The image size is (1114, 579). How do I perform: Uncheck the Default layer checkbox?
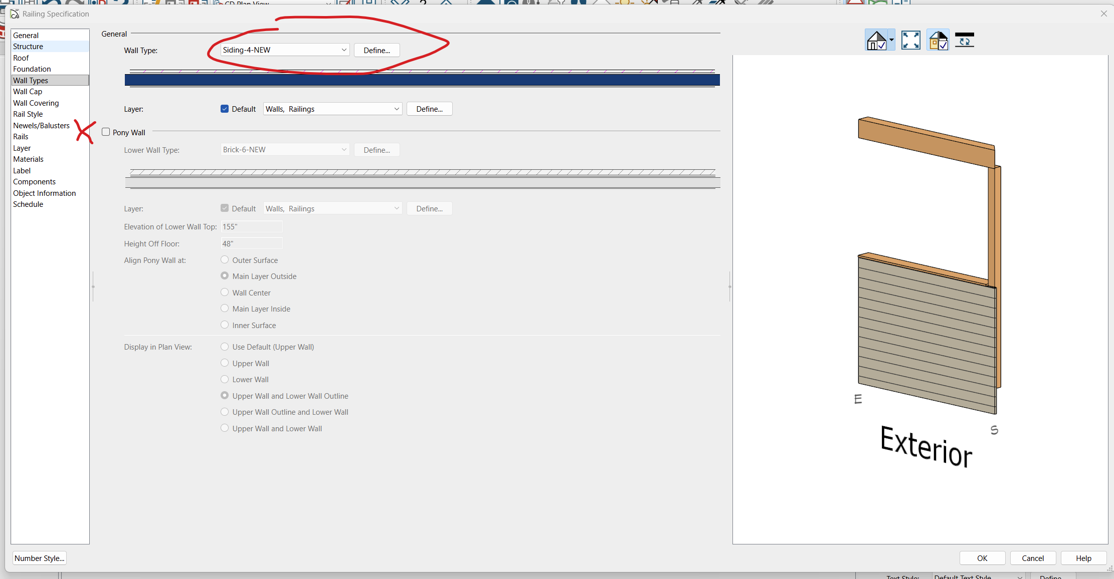click(225, 109)
